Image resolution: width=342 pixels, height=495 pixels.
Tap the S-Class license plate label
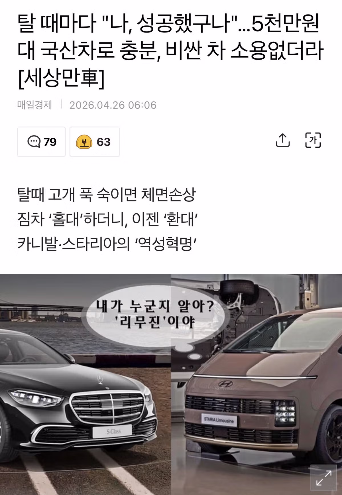(112, 431)
